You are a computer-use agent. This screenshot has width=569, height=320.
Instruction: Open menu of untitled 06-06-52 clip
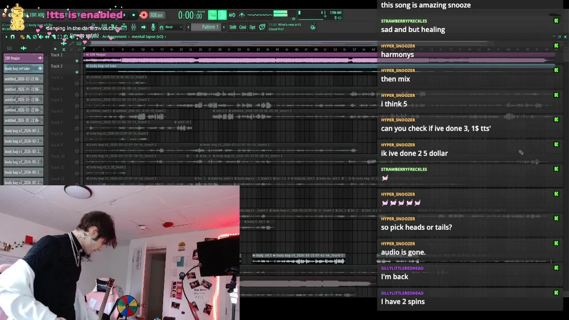coord(88,77)
